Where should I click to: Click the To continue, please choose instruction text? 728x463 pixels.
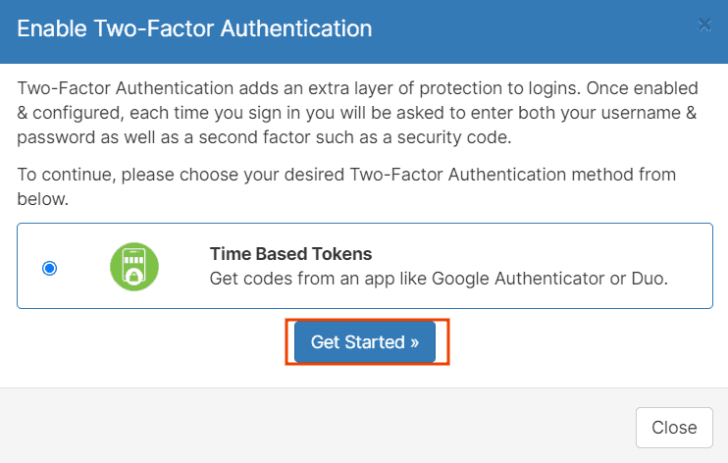346,186
